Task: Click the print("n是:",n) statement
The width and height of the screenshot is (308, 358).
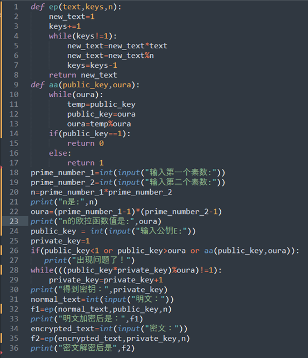Action: click(x=64, y=202)
